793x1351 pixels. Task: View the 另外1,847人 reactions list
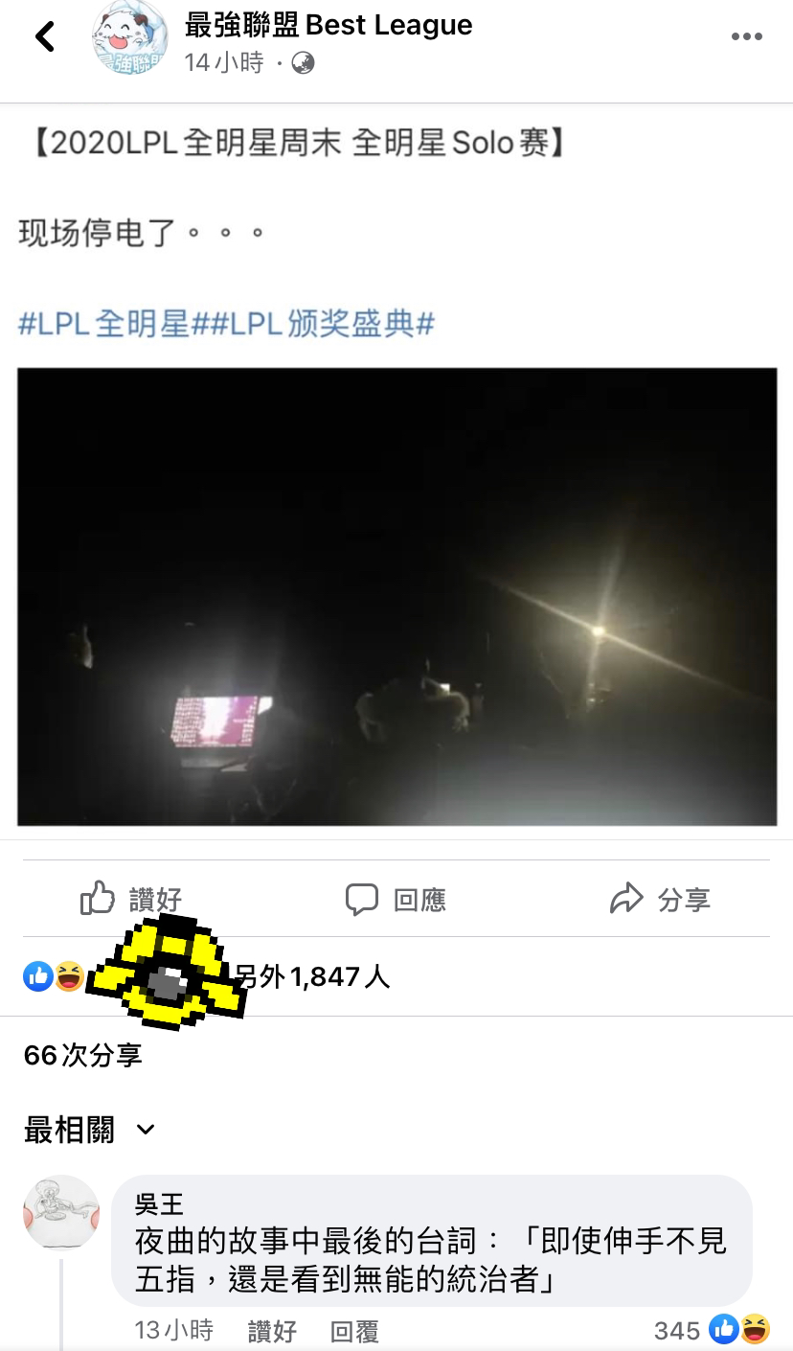pos(312,976)
